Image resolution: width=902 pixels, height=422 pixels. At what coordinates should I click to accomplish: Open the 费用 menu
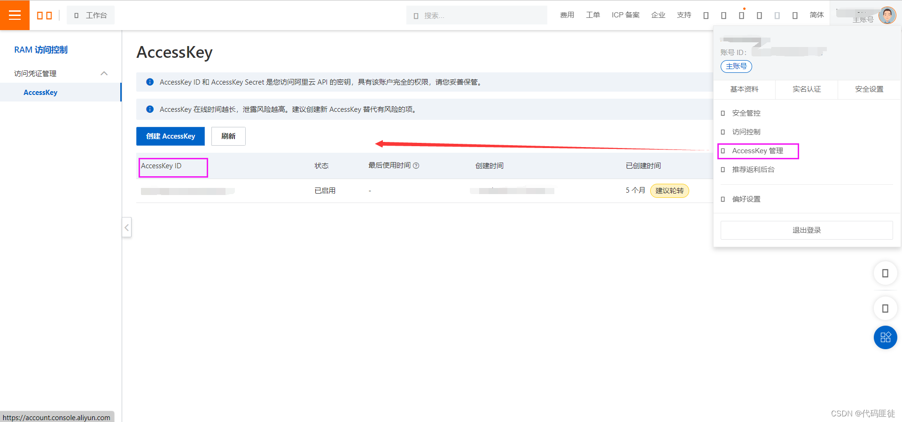pos(567,15)
